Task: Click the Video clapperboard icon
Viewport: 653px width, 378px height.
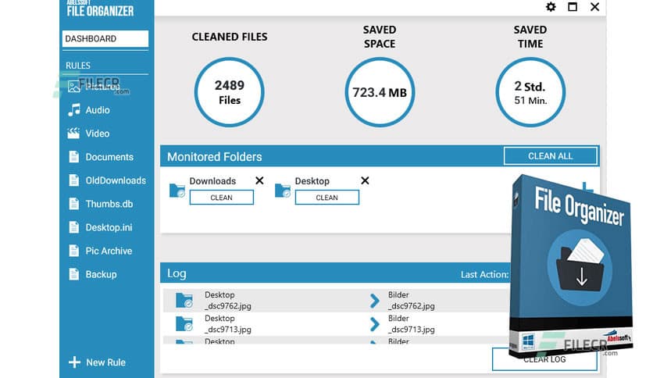Action: coord(73,134)
